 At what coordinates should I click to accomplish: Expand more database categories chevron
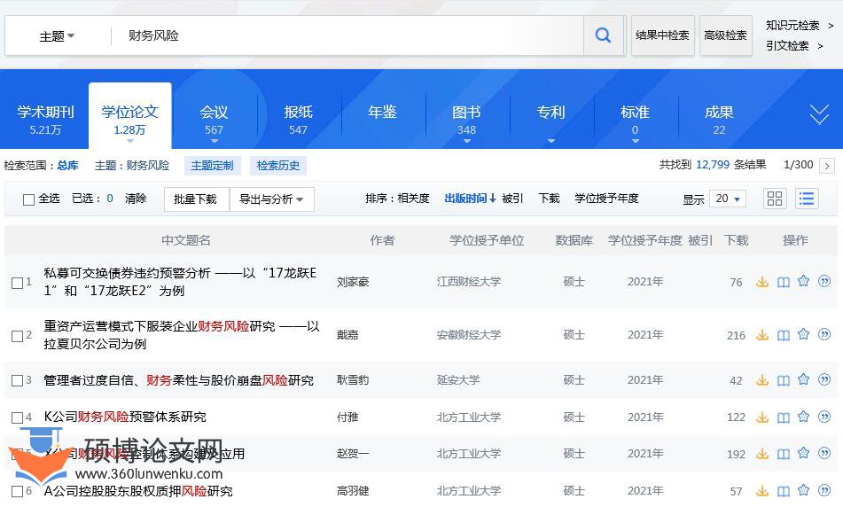click(819, 114)
